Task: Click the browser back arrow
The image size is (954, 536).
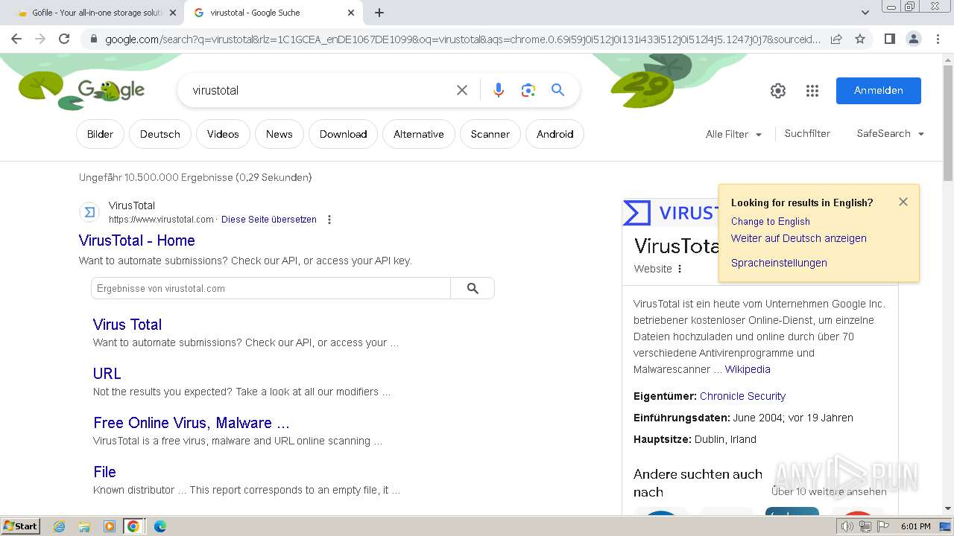Action: 16,39
